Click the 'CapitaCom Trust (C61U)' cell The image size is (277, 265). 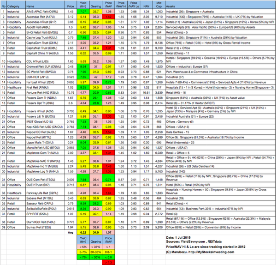45,43
